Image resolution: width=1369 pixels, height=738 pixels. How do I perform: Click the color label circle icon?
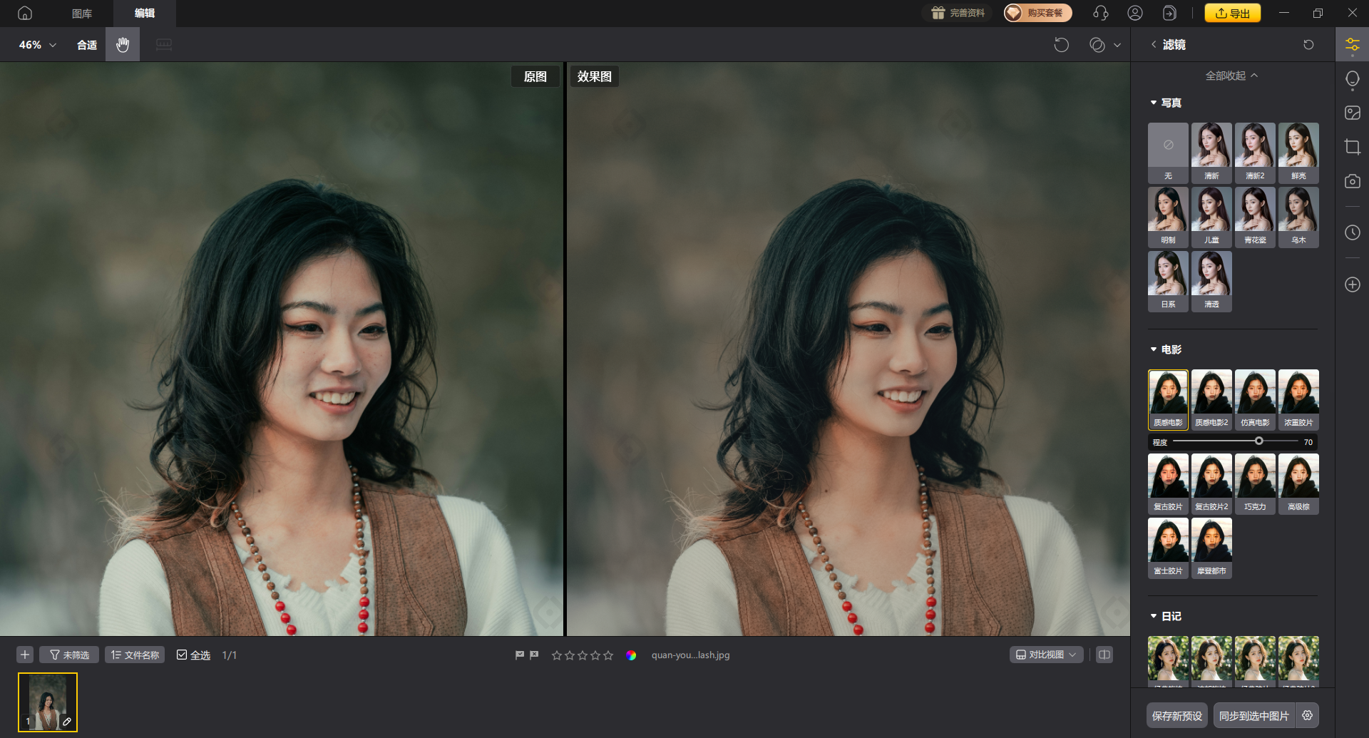631,655
